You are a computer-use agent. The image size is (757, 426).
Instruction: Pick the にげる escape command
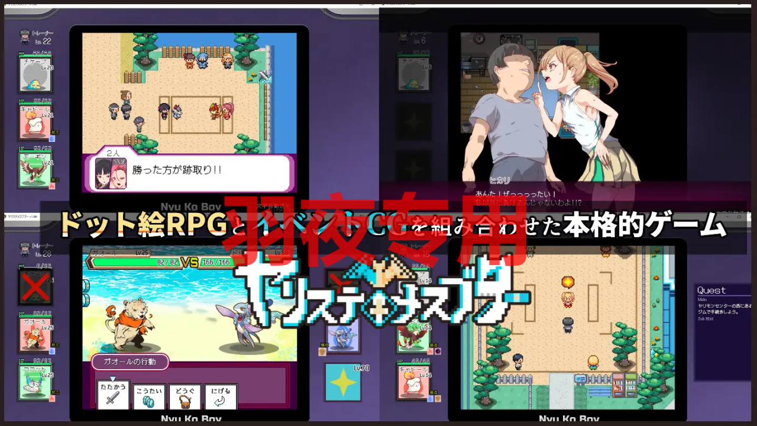pos(221,396)
